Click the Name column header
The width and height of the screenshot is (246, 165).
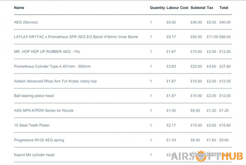[x=19, y=8]
